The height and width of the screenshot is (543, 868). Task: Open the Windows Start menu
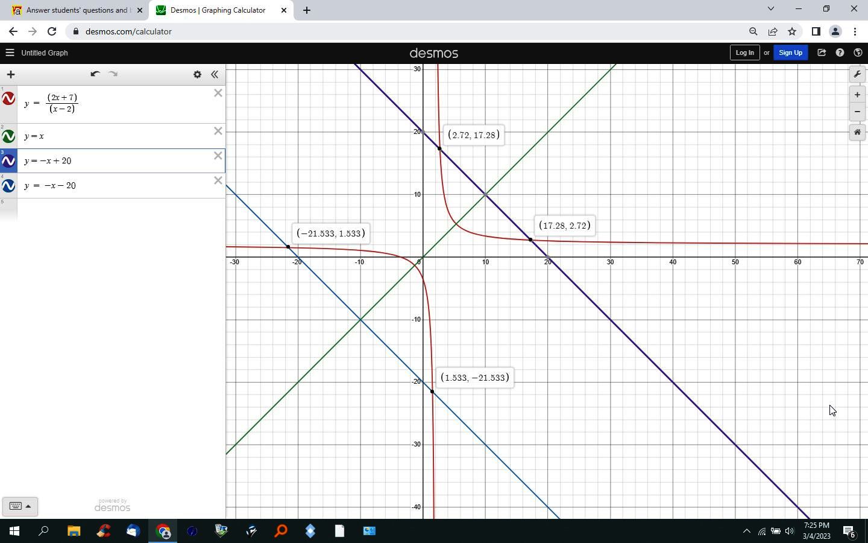14,531
